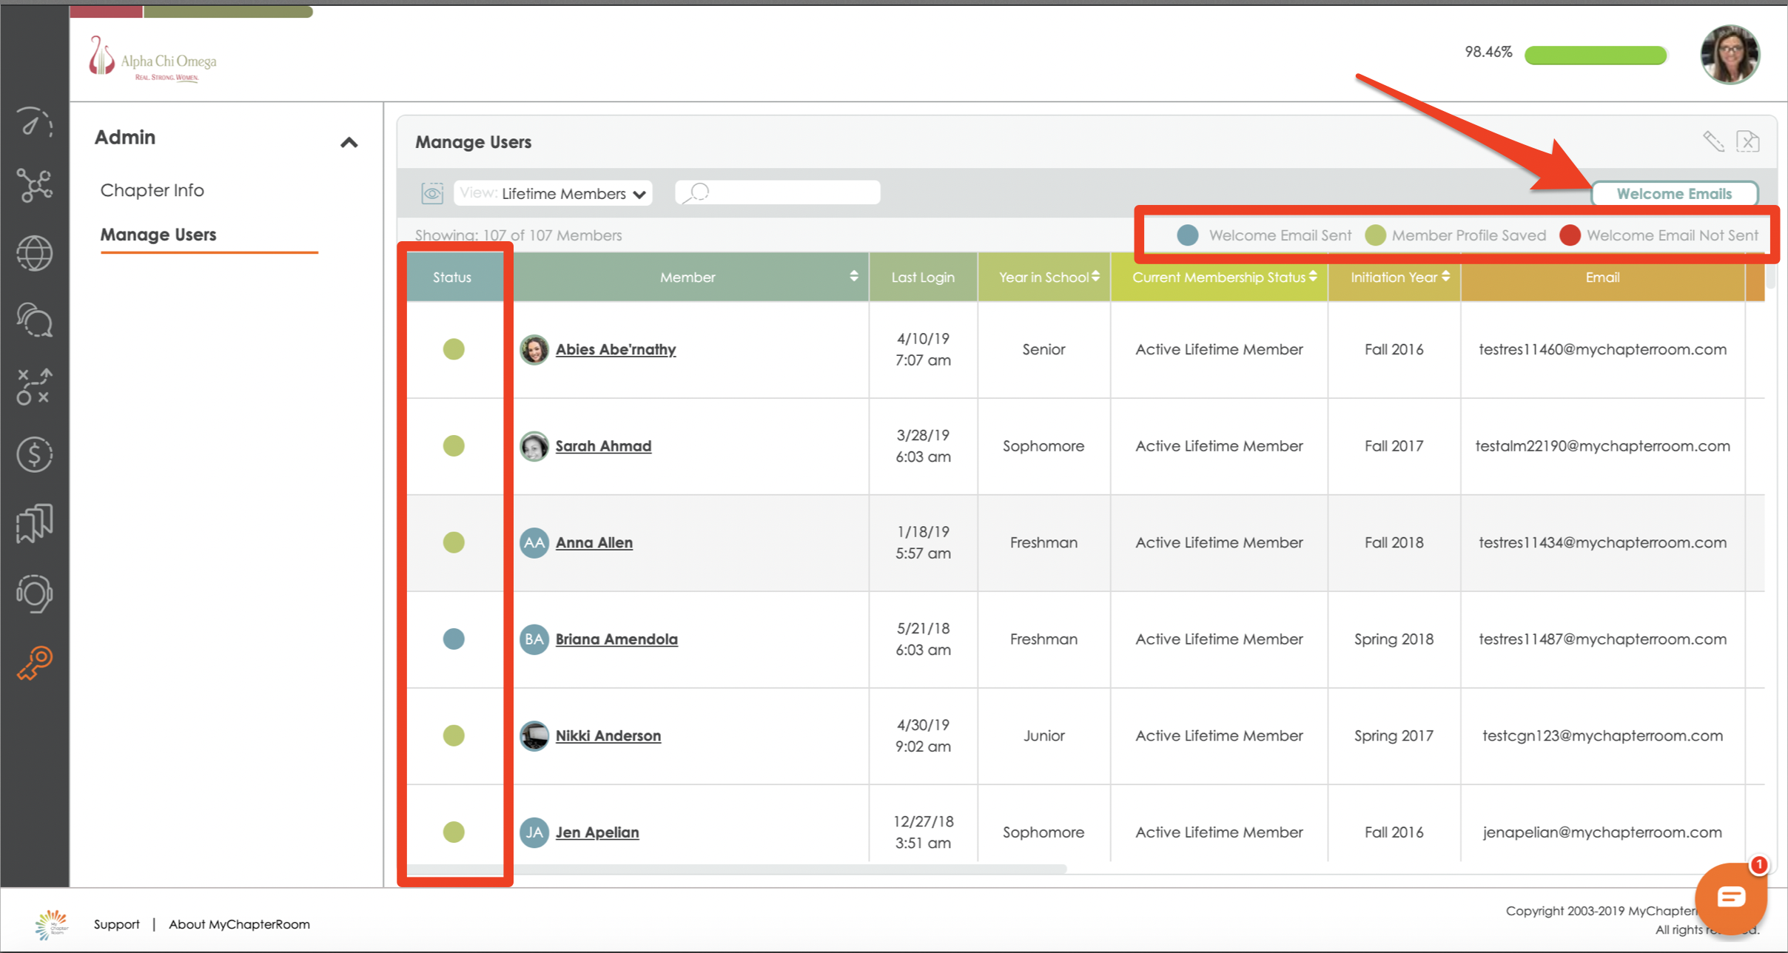Click the green 98.46% progress bar
The image size is (1788, 953).
click(x=1595, y=55)
